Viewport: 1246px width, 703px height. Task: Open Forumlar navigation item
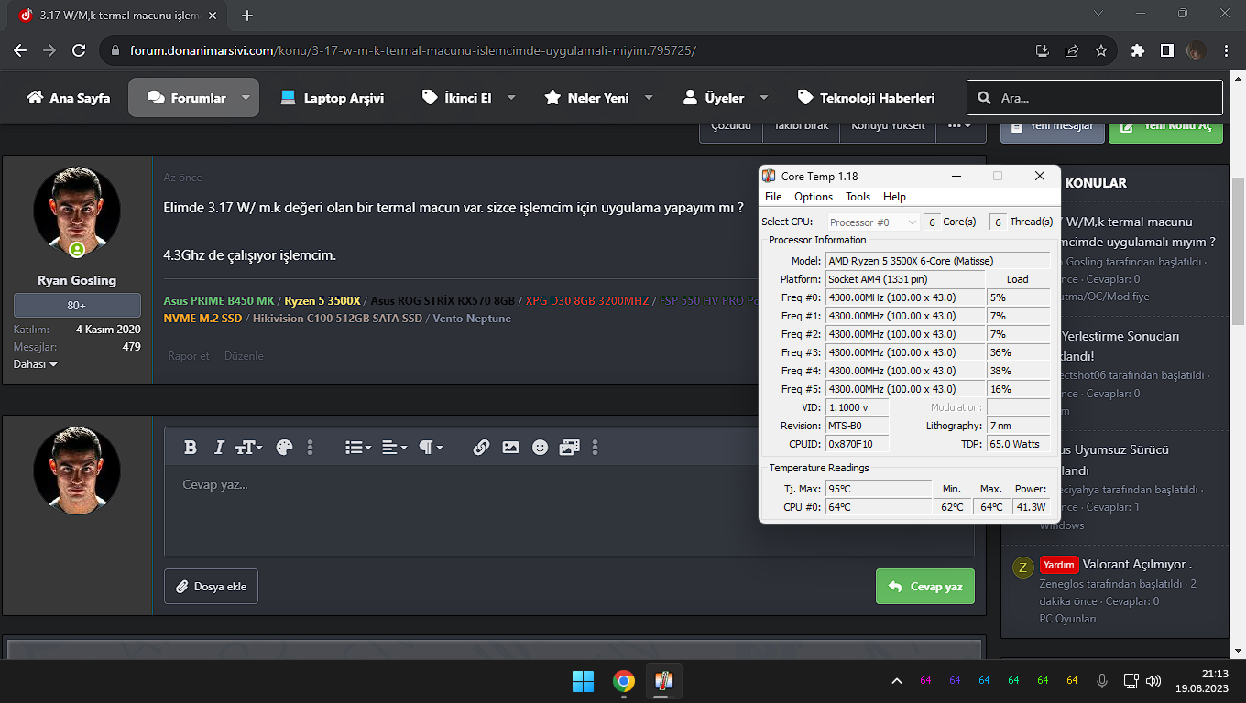186,98
